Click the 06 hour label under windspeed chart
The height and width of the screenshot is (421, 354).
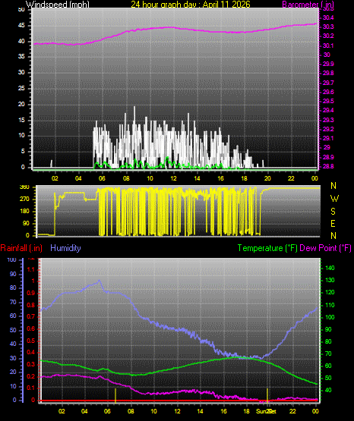point(102,178)
